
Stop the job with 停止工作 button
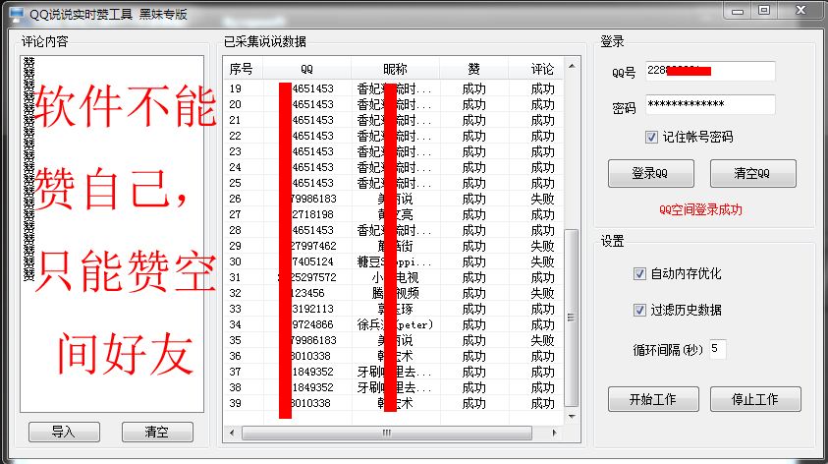coord(755,399)
